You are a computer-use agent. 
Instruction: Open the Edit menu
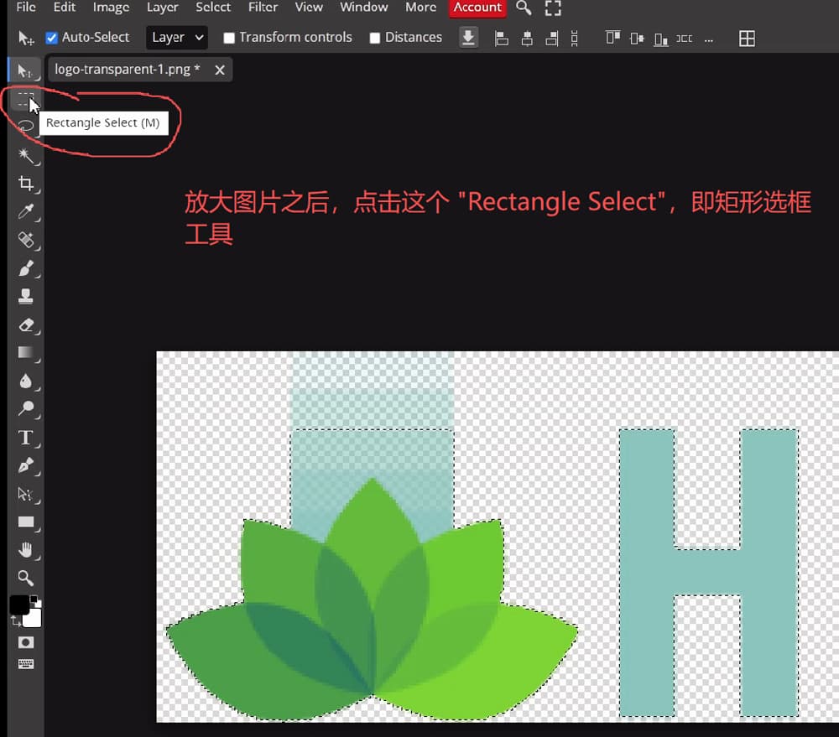[x=65, y=7]
